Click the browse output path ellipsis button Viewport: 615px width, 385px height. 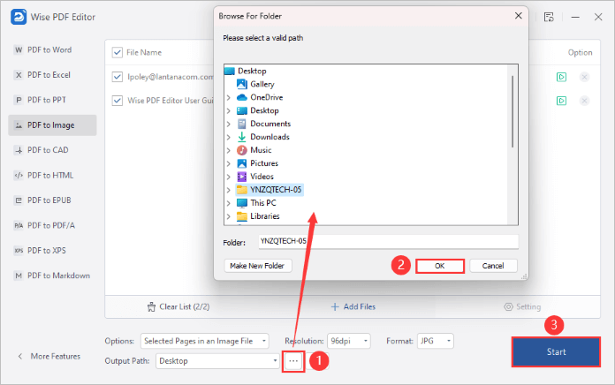(x=293, y=360)
